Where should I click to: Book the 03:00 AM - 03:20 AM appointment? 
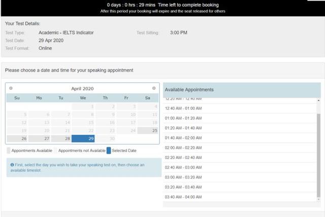[x=240, y=177]
